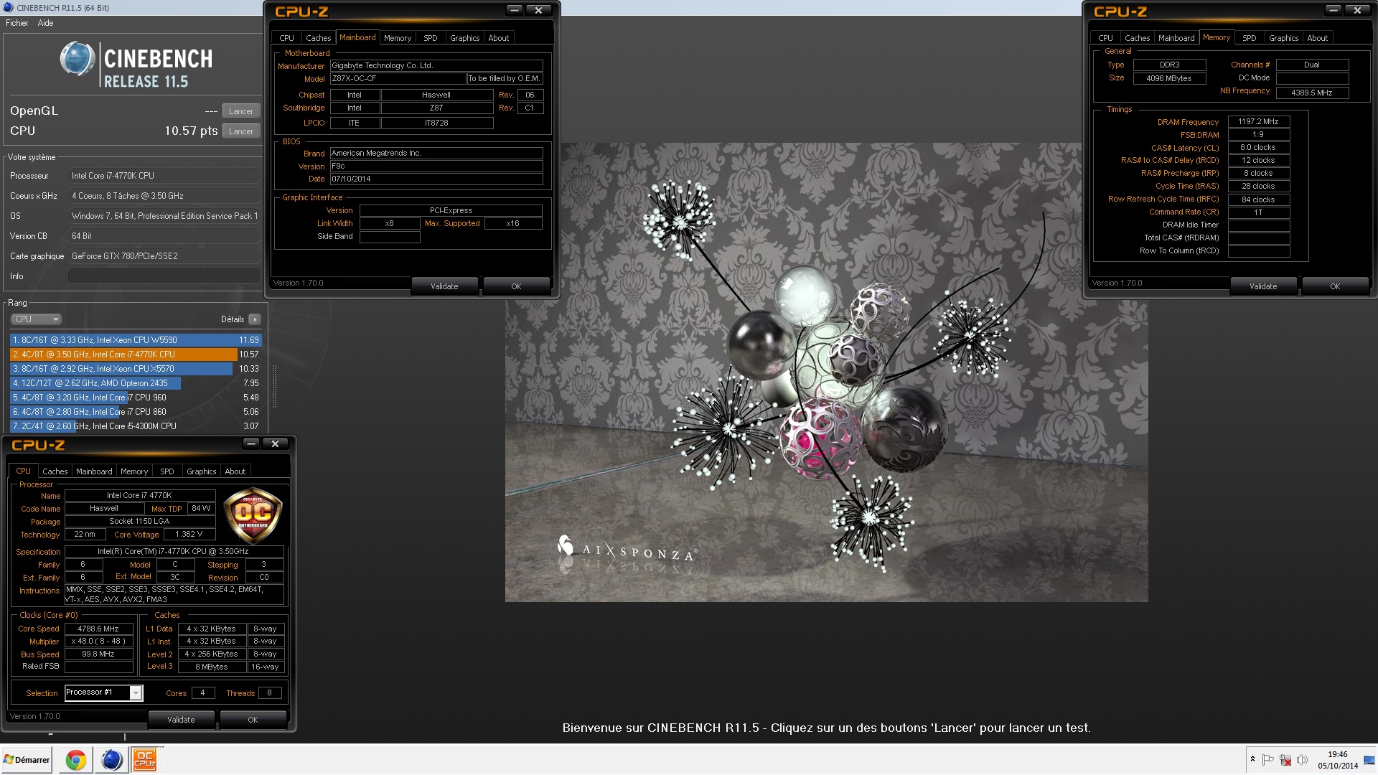Select ranking row 6 Core i7 CPU 860
Viewport: 1378px width, 775px height.
click(x=136, y=412)
